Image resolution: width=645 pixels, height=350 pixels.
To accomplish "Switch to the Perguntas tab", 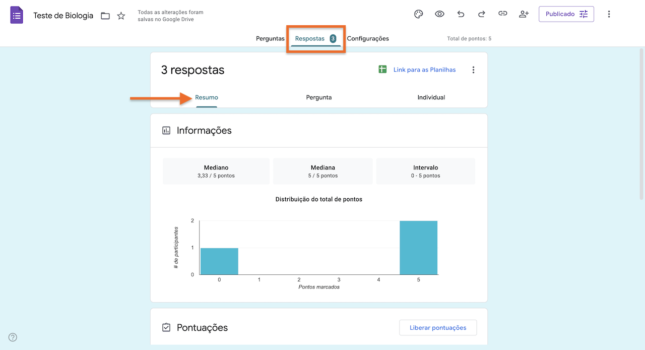I will pyautogui.click(x=270, y=38).
